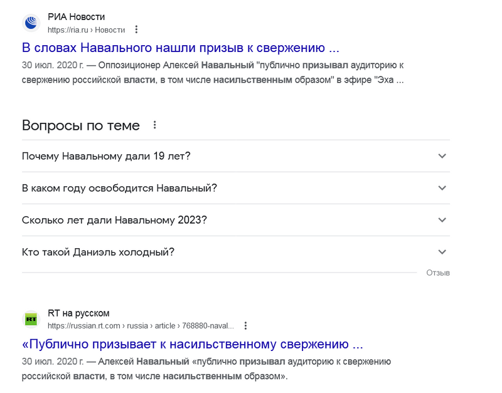Image resolution: width=502 pixels, height=393 pixels.
Task: Expand question 'Почему Навальному дали 19 лет?'
Action: point(106,156)
